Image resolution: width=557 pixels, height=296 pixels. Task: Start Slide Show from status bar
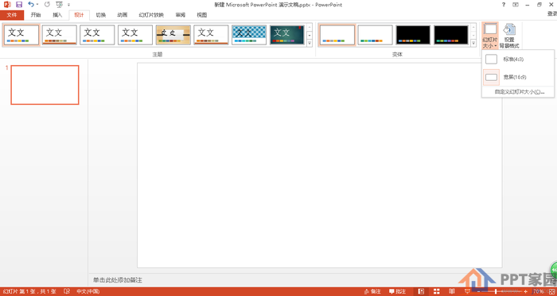tap(467, 291)
